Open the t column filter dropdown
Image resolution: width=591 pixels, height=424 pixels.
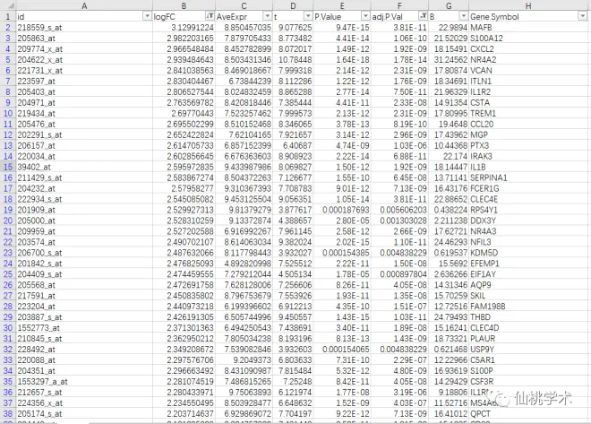(x=308, y=16)
